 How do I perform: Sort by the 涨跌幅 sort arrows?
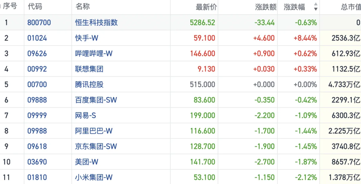315,7
